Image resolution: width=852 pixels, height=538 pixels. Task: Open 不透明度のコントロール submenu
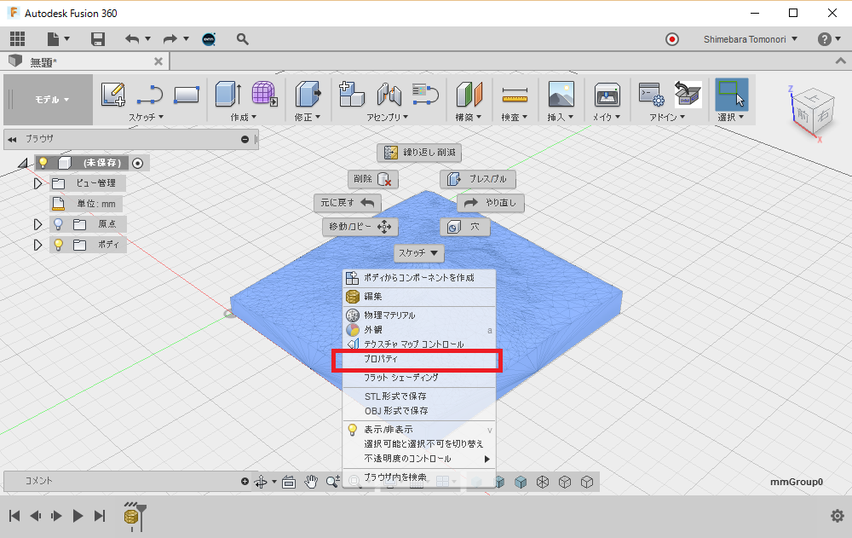[419, 459]
